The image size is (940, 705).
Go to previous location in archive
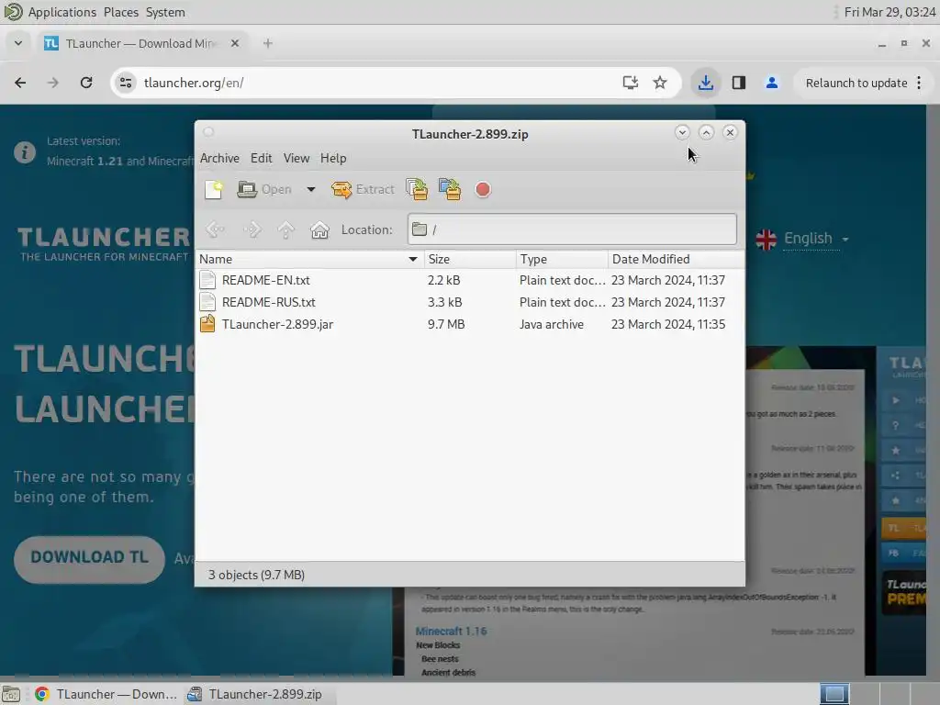point(215,229)
